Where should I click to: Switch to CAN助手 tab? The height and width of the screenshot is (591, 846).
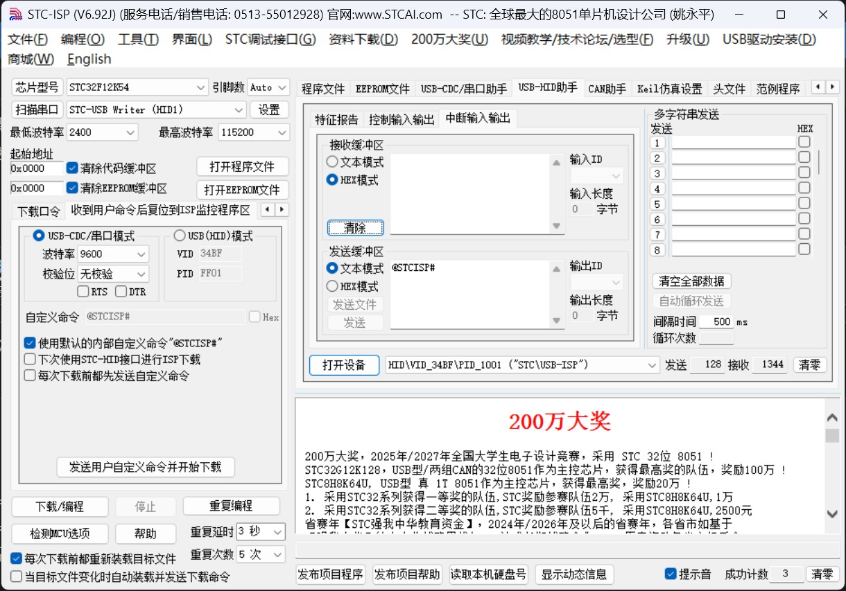coord(607,89)
